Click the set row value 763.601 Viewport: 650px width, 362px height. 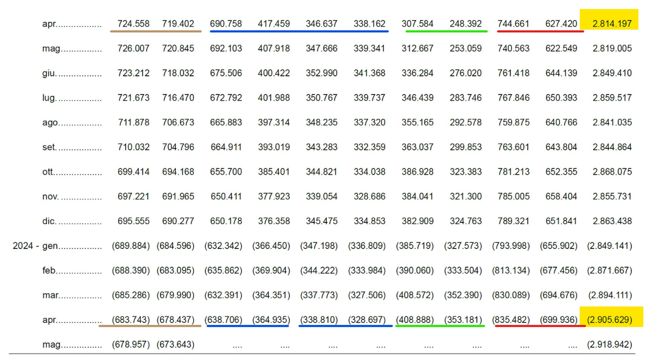point(513,147)
